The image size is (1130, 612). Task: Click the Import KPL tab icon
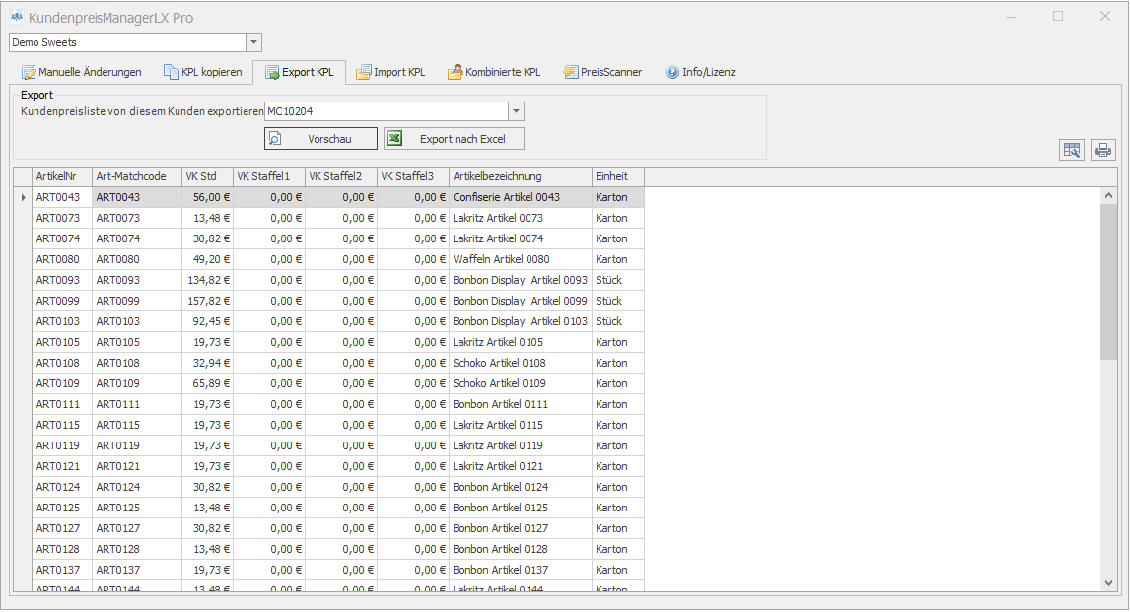pos(364,72)
